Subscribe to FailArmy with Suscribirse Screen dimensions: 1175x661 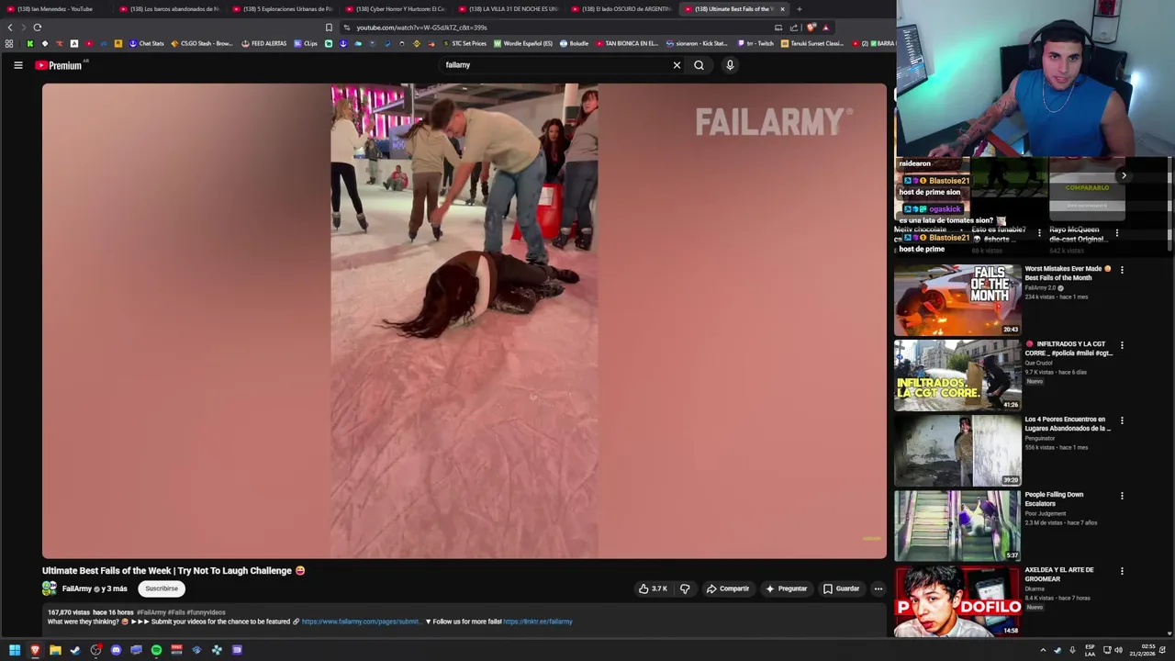click(162, 588)
